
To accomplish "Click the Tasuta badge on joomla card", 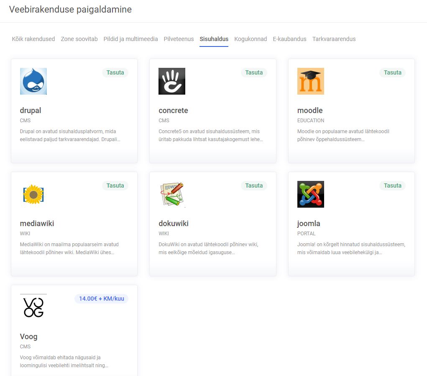I will tap(392, 185).
